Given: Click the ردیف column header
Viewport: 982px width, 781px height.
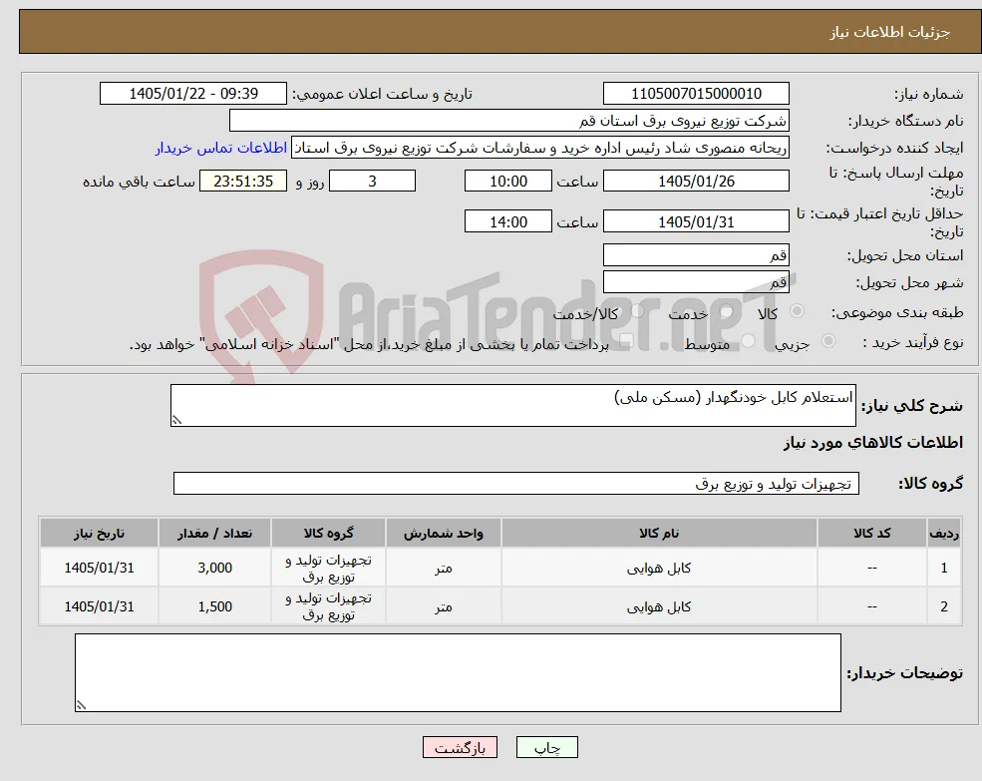Looking at the screenshot, I should click(944, 533).
